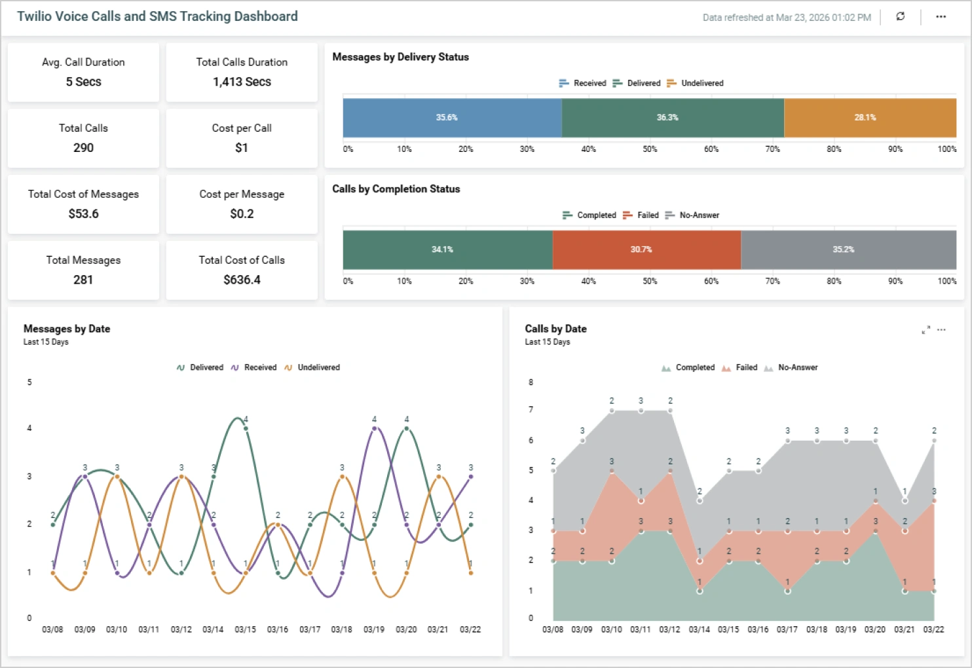Image resolution: width=972 pixels, height=668 pixels.
Task: Toggle Undelivered series in Messages by Date legend
Action: point(312,367)
